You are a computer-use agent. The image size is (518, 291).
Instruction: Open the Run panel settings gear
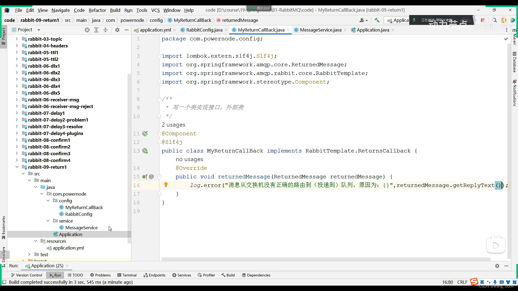[497, 266]
